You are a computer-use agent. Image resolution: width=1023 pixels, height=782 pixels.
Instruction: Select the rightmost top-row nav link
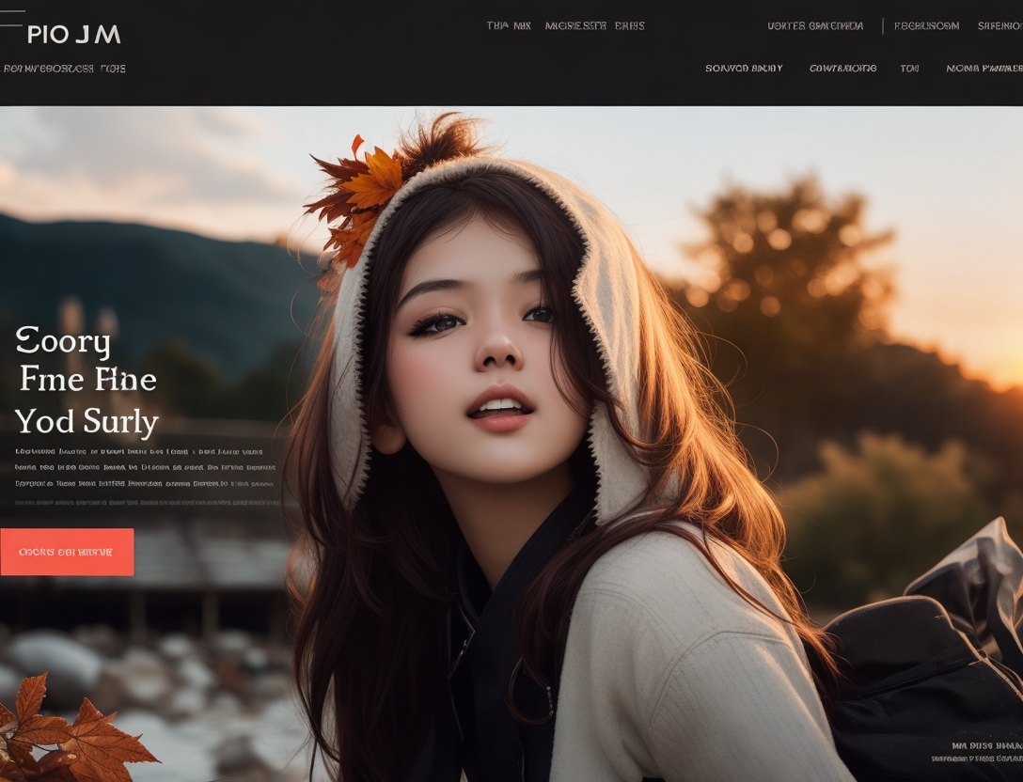coord(999,26)
